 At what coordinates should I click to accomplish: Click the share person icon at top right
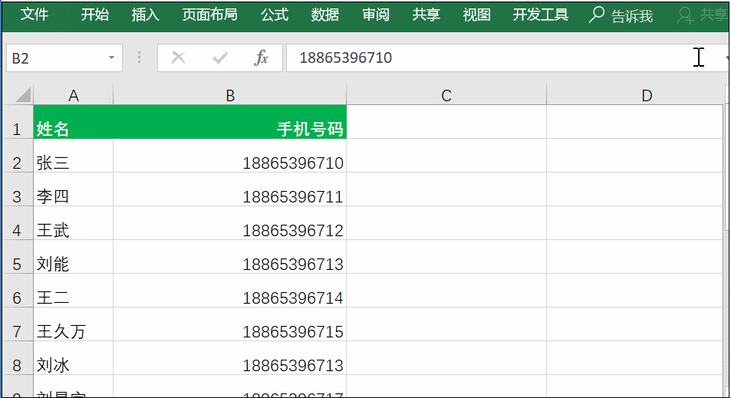pyautogui.click(x=685, y=15)
